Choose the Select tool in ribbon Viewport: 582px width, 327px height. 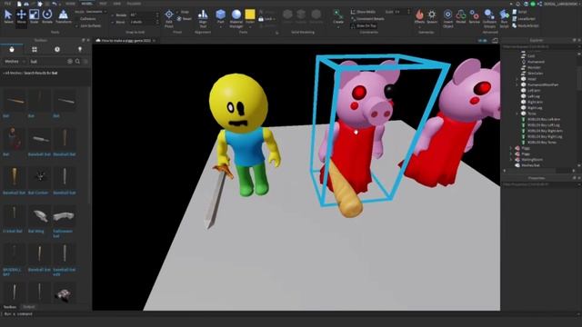8,16
